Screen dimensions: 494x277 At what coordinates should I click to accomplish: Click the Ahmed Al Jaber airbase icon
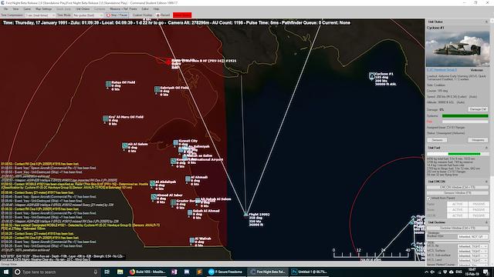click(154, 197)
